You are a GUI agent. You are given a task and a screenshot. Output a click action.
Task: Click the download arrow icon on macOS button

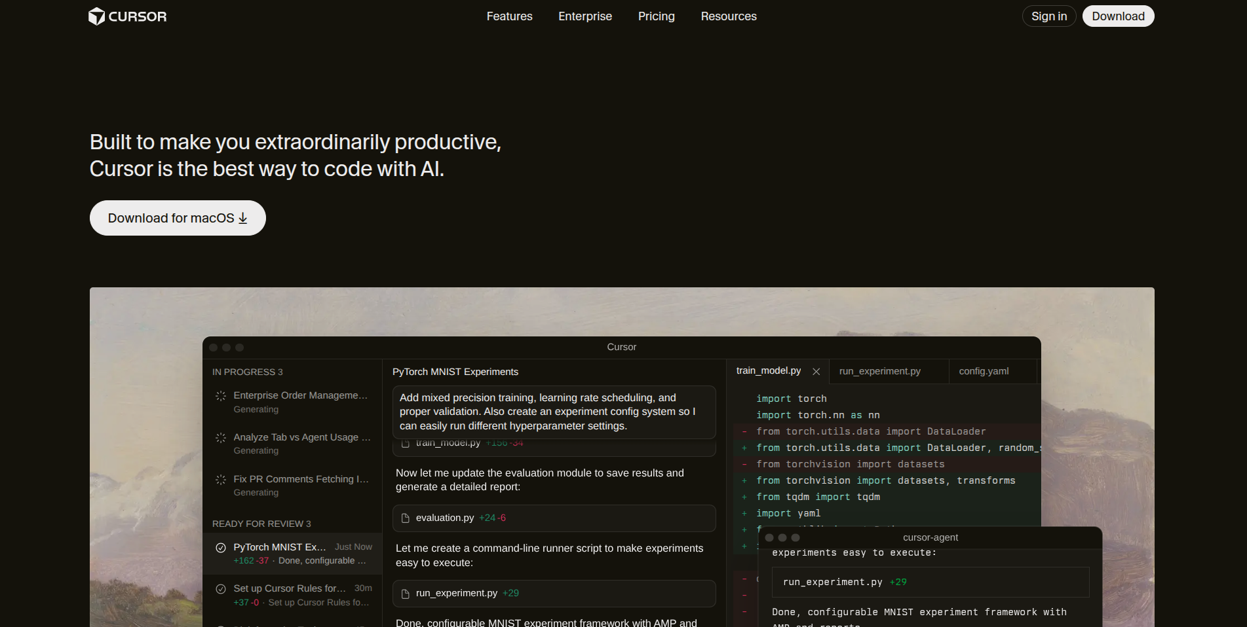pyautogui.click(x=243, y=218)
